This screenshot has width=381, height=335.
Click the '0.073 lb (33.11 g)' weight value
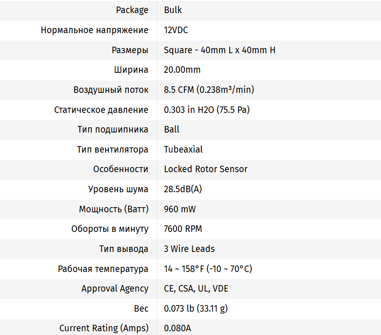(x=196, y=308)
